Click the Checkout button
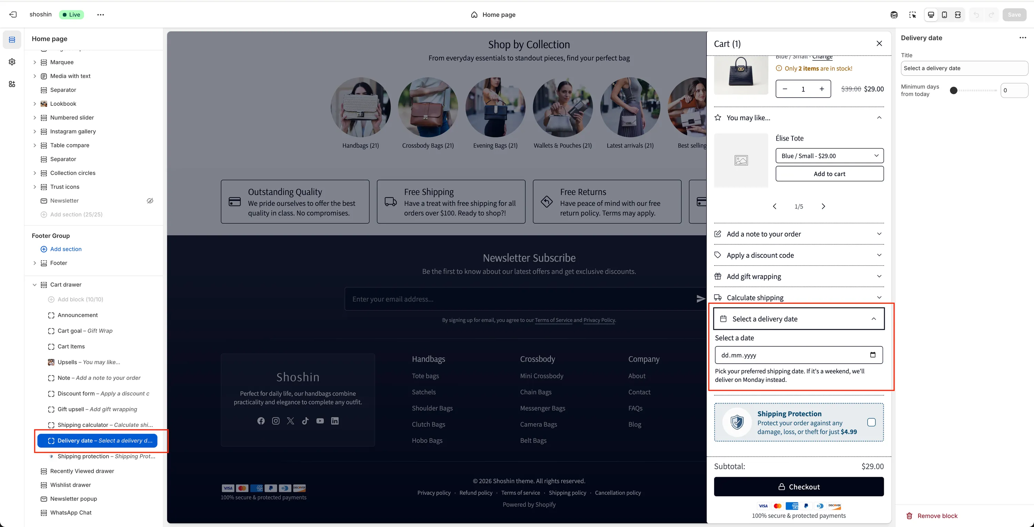 [x=798, y=486]
